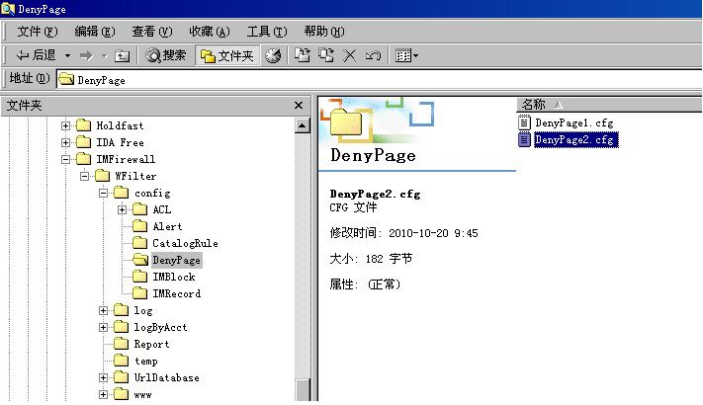The image size is (703, 405).
Task: Open the Views dropdown in toolbar
Action: pos(406,55)
